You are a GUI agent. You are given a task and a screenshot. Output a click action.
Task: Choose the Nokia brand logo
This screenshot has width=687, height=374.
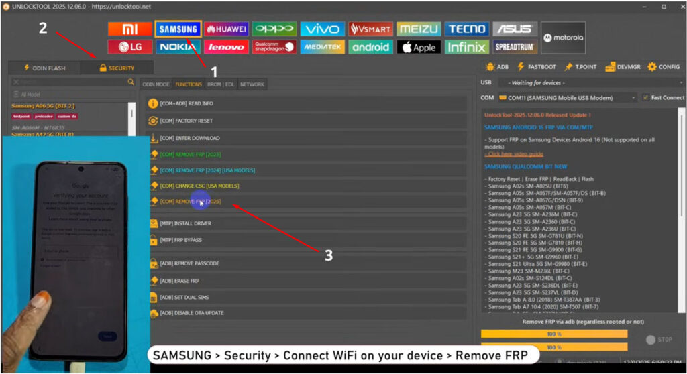pyautogui.click(x=178, y=47)
